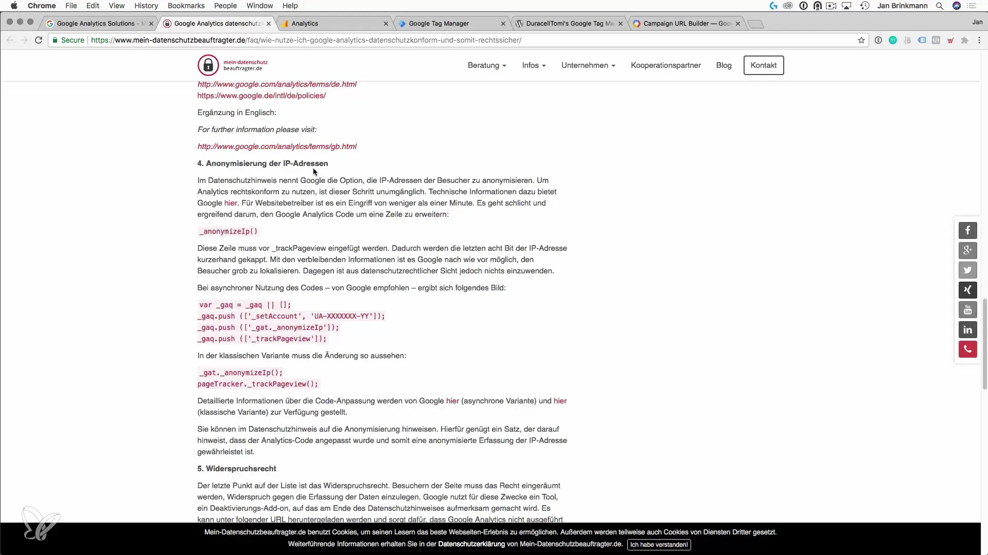
Task: Share page via Xing sidebar icon
Action: [x=967, y=290]
